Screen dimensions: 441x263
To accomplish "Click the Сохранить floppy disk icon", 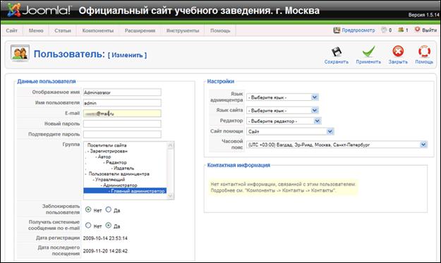I will click(336, 51).
